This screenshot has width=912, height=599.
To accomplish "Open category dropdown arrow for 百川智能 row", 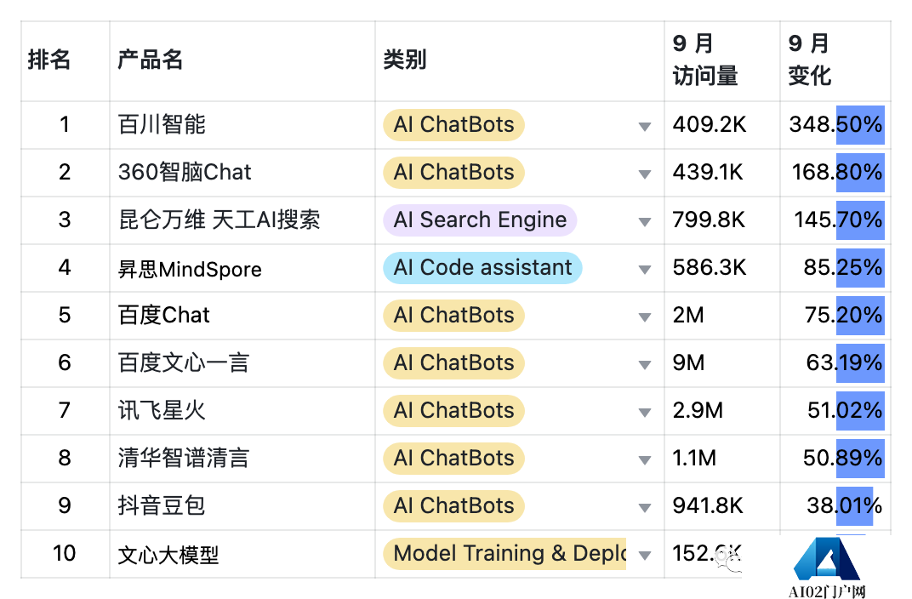I will point(645,126).
